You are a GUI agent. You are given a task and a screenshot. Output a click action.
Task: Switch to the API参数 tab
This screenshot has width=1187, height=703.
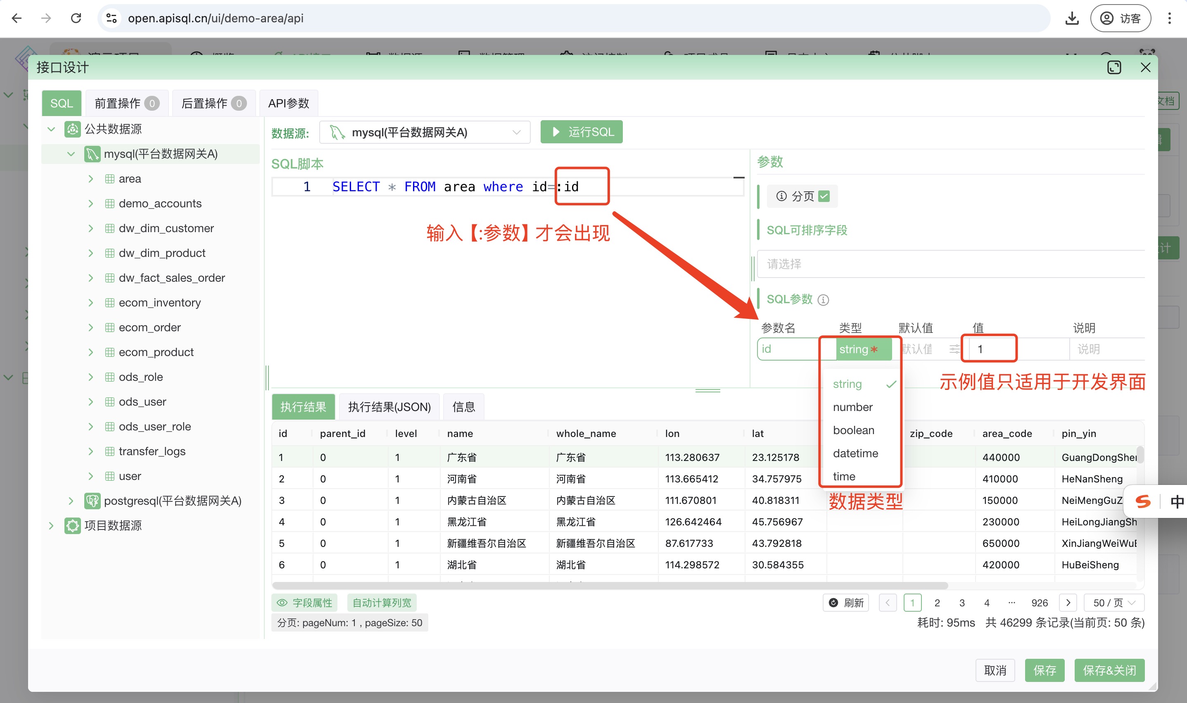tap(288, 103)
